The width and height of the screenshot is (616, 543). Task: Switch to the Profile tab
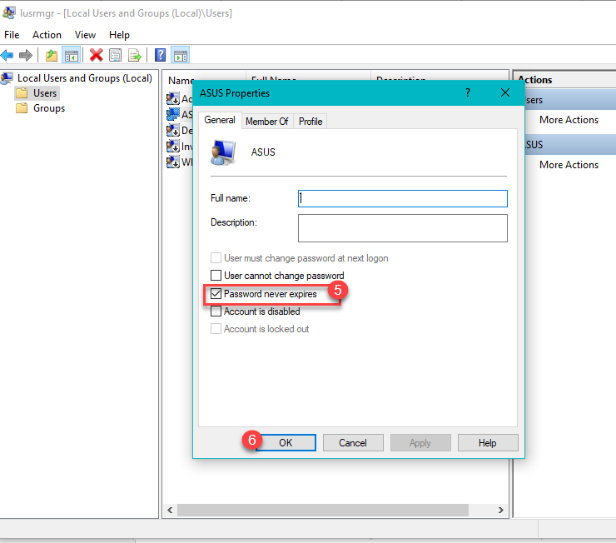[x=310, y=122]
